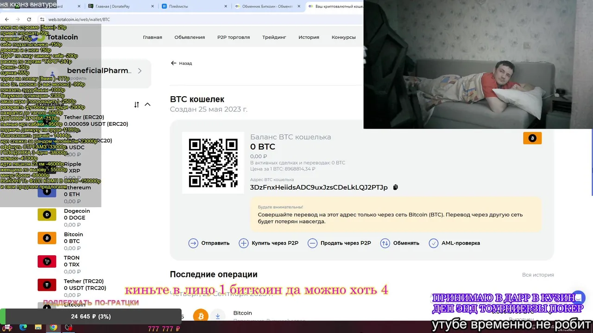Expand the beneficialPharm profile chevron

139,71
